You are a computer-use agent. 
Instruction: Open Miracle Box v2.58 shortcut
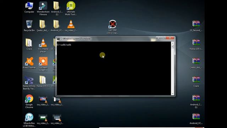pos(29,120)
